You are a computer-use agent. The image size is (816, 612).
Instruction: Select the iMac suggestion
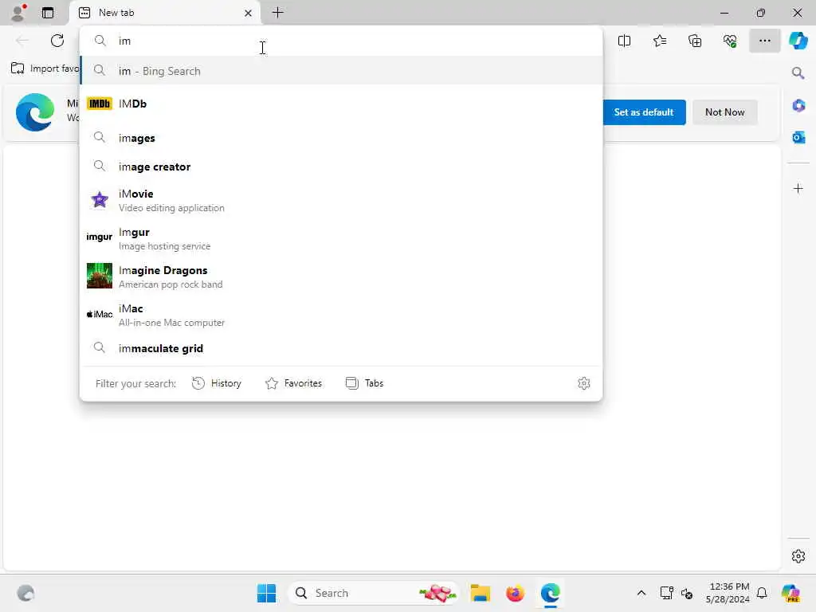coord(341,315)
